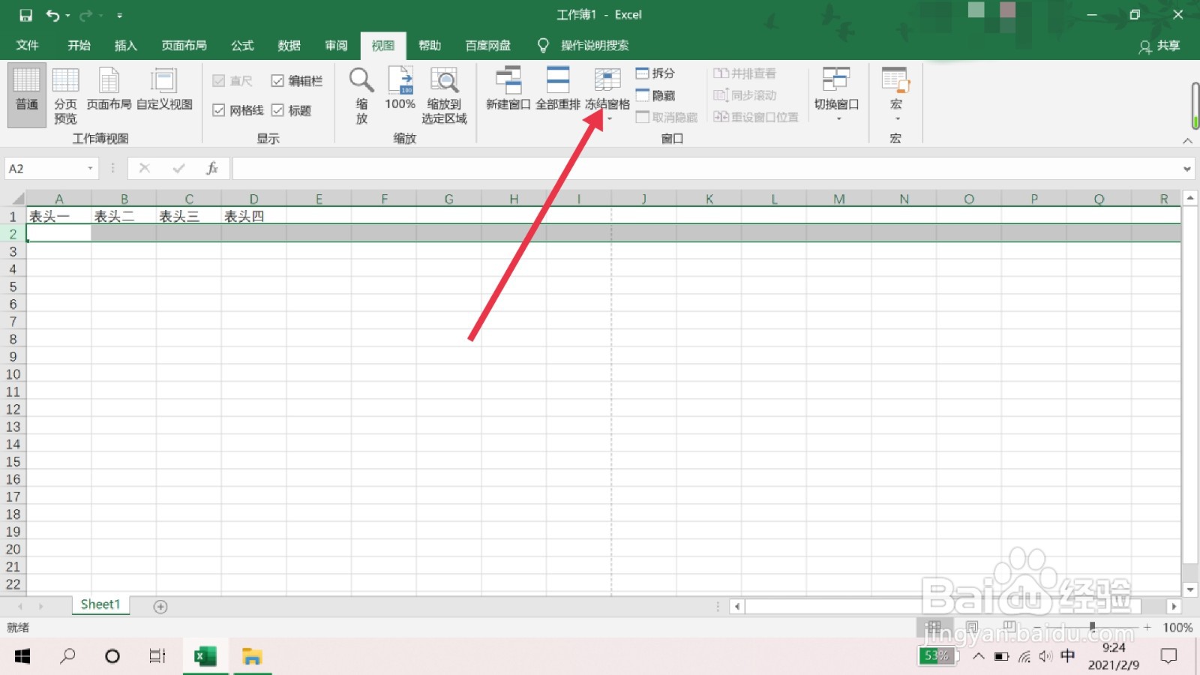This screenshot has width=1200, height=675.
Task: Add a new sheet with plus icon
Action: [160, 606]
